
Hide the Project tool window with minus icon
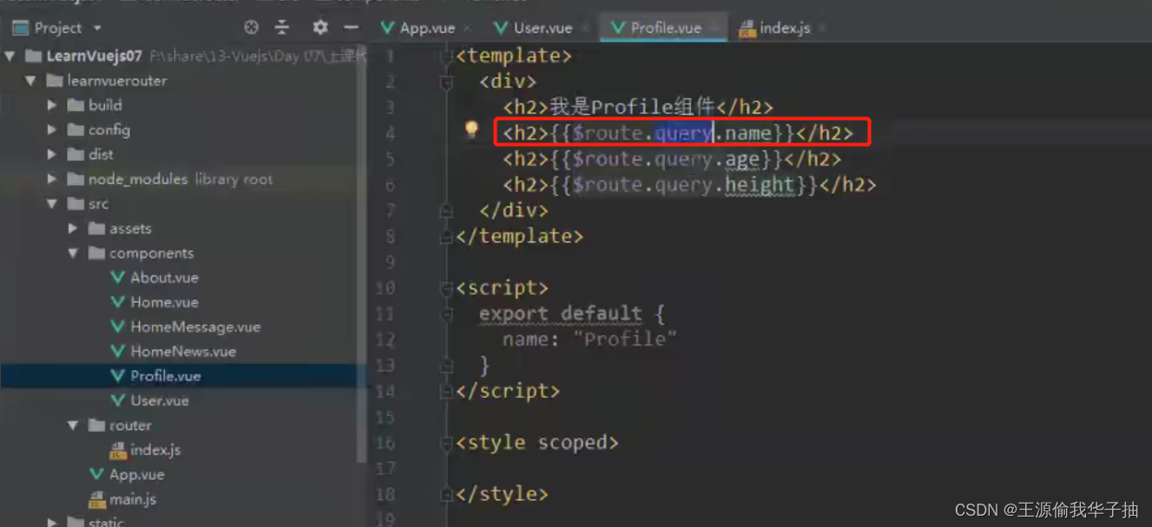coord(351,27)
